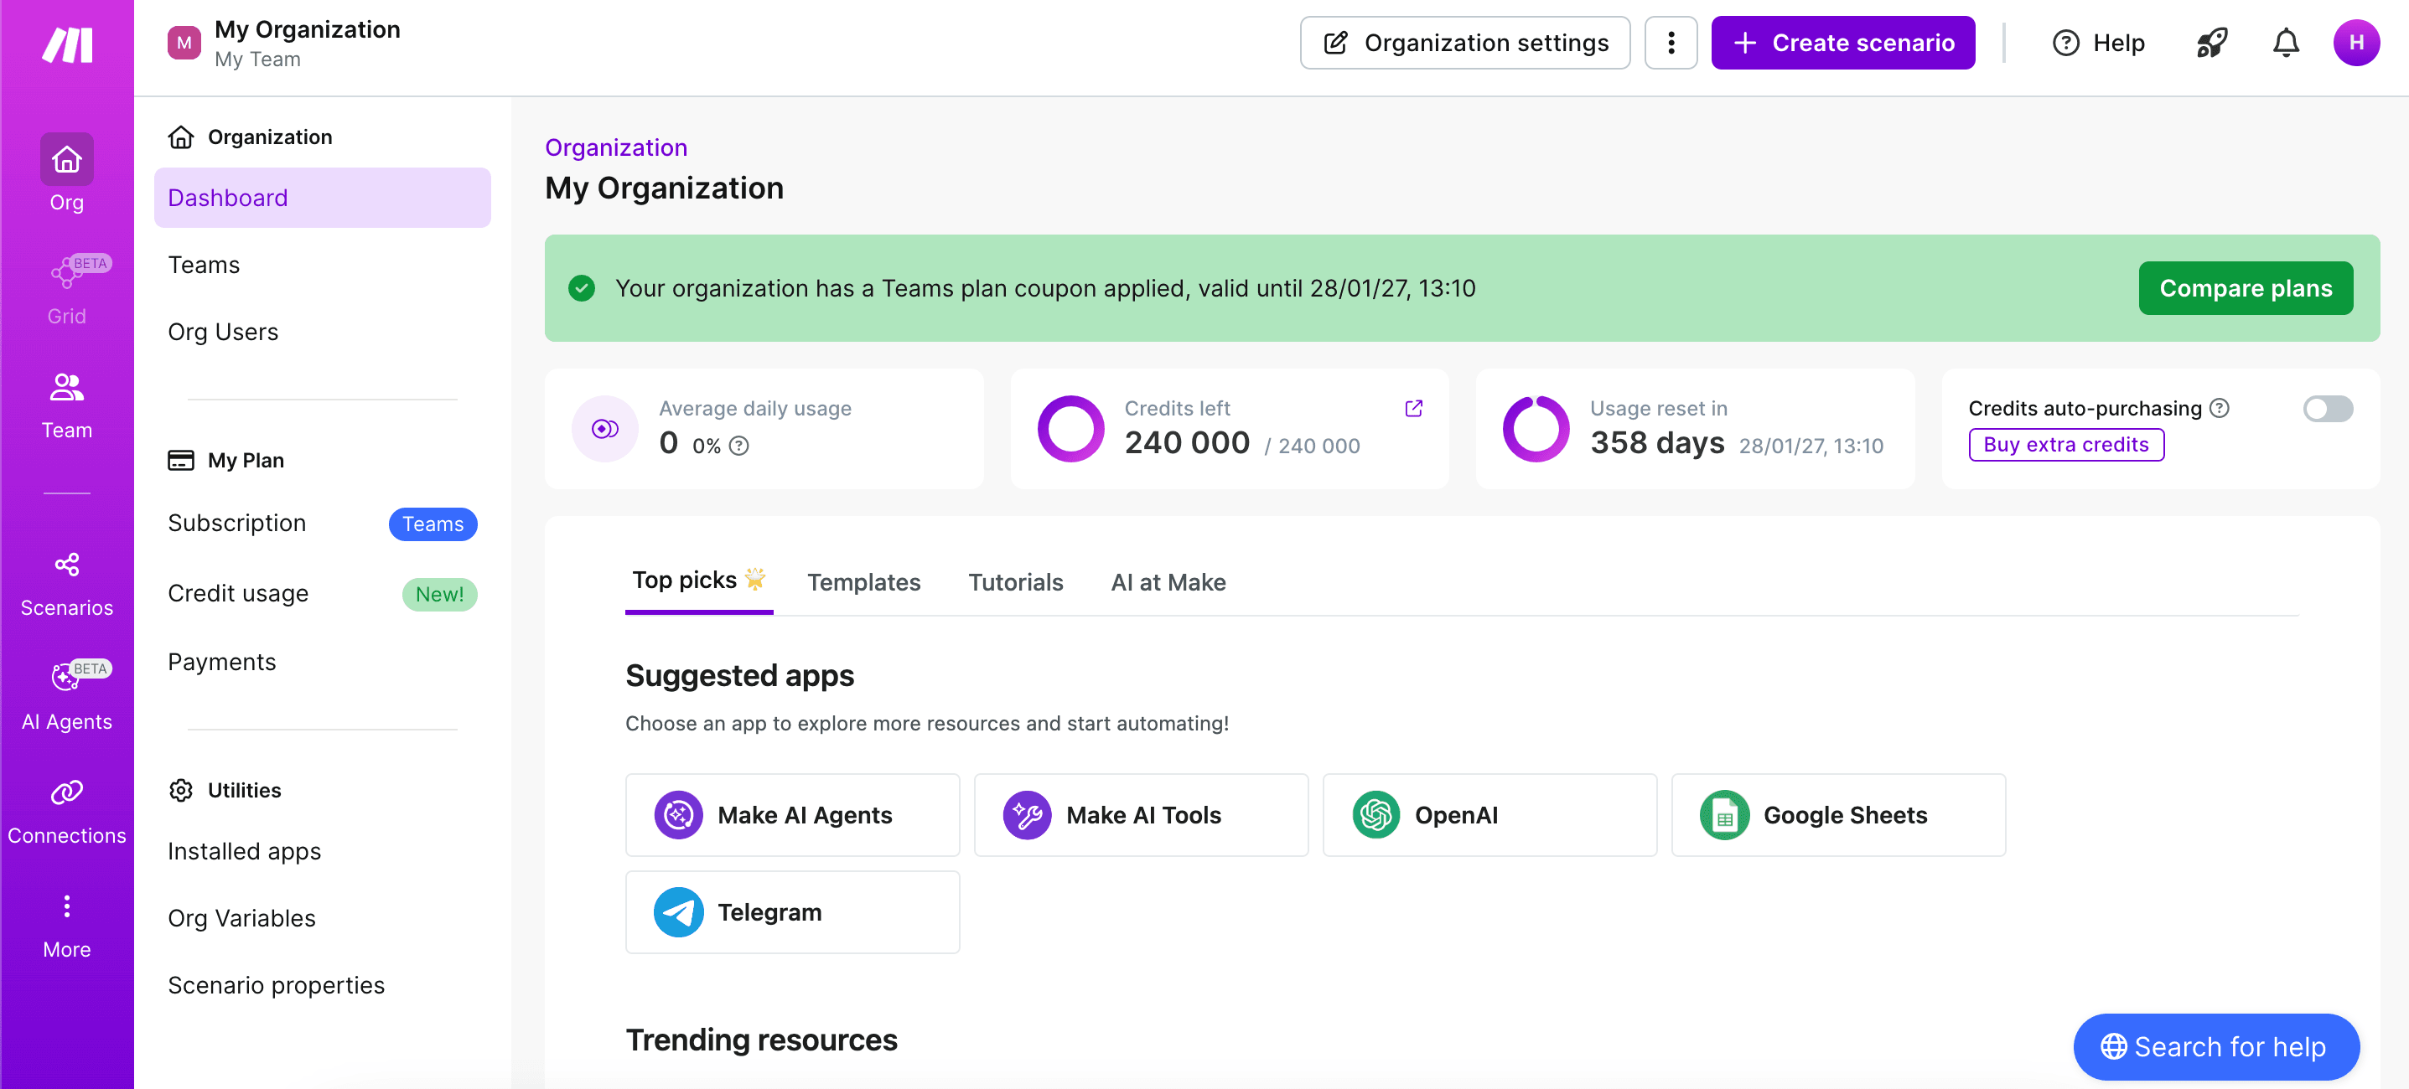Click the Average daily usage info icon
Viewport: 2409px width, 1089px height.
[738, 446]
